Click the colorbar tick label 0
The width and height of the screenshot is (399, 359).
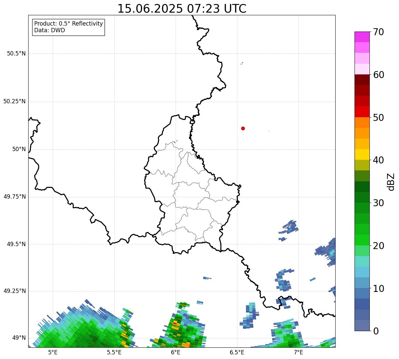(x=375, y=331)
